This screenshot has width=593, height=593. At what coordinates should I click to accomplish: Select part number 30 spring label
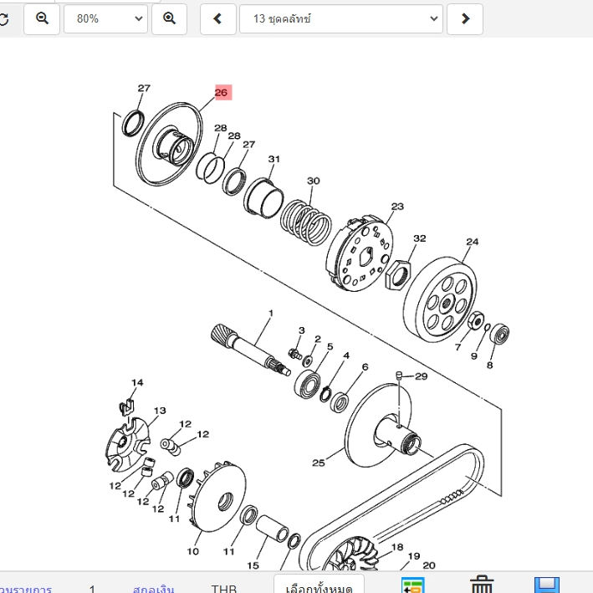point(313,181)
